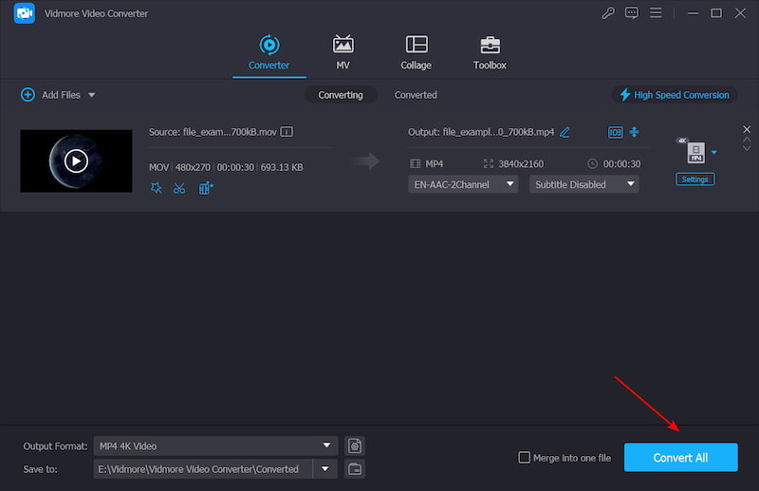
Task: Click the pencil icon to rename output file
Action: [565, 132]
